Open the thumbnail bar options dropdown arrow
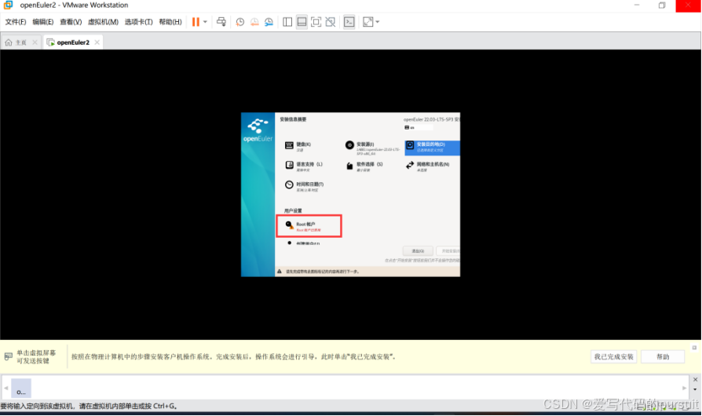 pos(695,389)
